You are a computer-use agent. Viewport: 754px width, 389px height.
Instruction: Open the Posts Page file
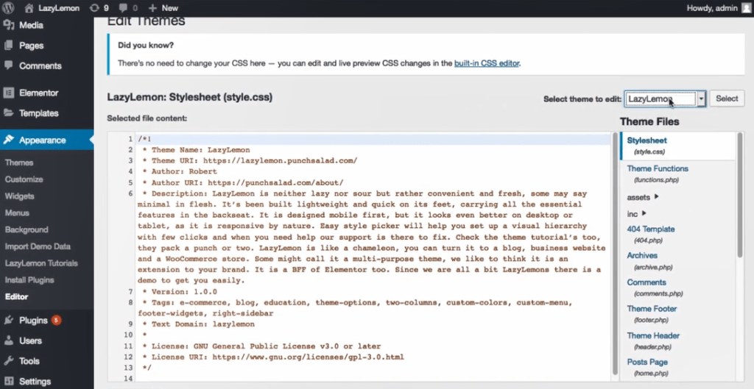click(647, 362)
